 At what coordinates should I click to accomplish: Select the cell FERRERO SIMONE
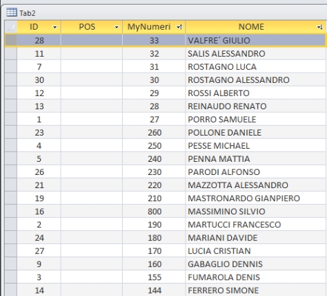tap(255, 290)
